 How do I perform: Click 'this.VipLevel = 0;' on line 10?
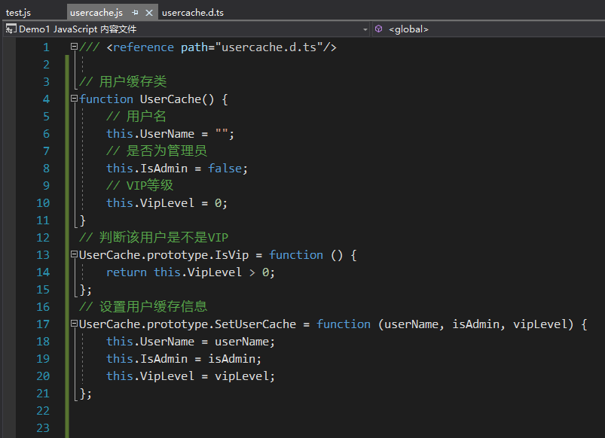pos(167,203)
